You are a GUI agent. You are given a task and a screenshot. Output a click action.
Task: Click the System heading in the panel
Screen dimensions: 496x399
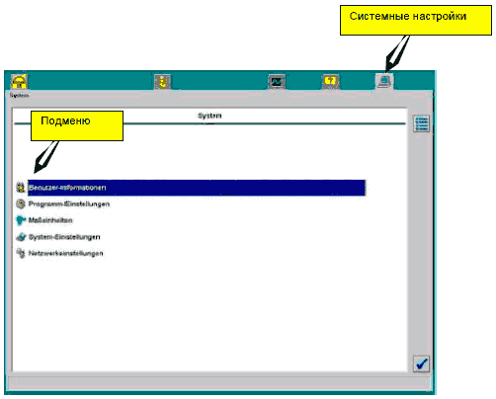[209, 116]
